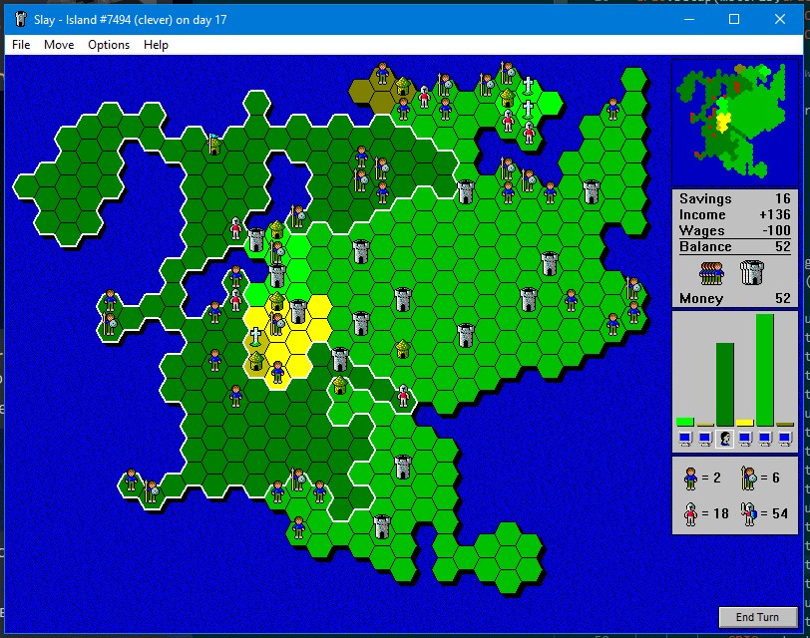The width and height of the screenshot is (810, 638).
Task: Click the Slay app icon in title bar
Action: click(x=21, y=20)
